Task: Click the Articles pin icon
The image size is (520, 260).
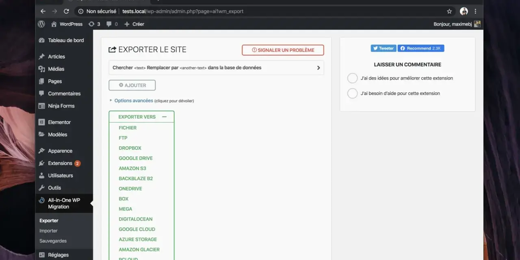Action: [x=41, y=56]
